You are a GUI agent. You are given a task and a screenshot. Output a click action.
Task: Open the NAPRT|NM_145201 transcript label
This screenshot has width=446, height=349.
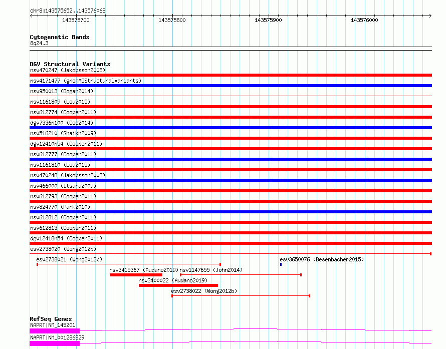[53, 325]
